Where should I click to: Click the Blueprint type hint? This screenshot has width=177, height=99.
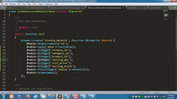(93, 40)
